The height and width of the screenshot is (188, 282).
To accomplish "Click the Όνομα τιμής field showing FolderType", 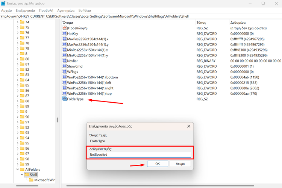I will click(140, 141).
